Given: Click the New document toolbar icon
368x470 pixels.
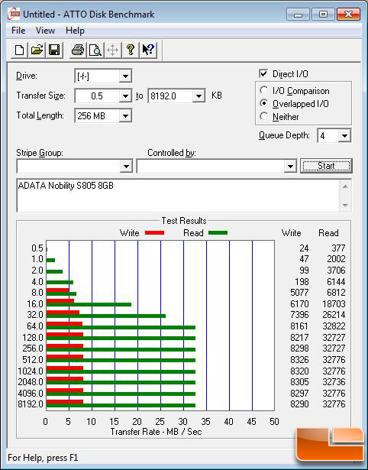Looking at the screenshot, I should tap(19, 50).
